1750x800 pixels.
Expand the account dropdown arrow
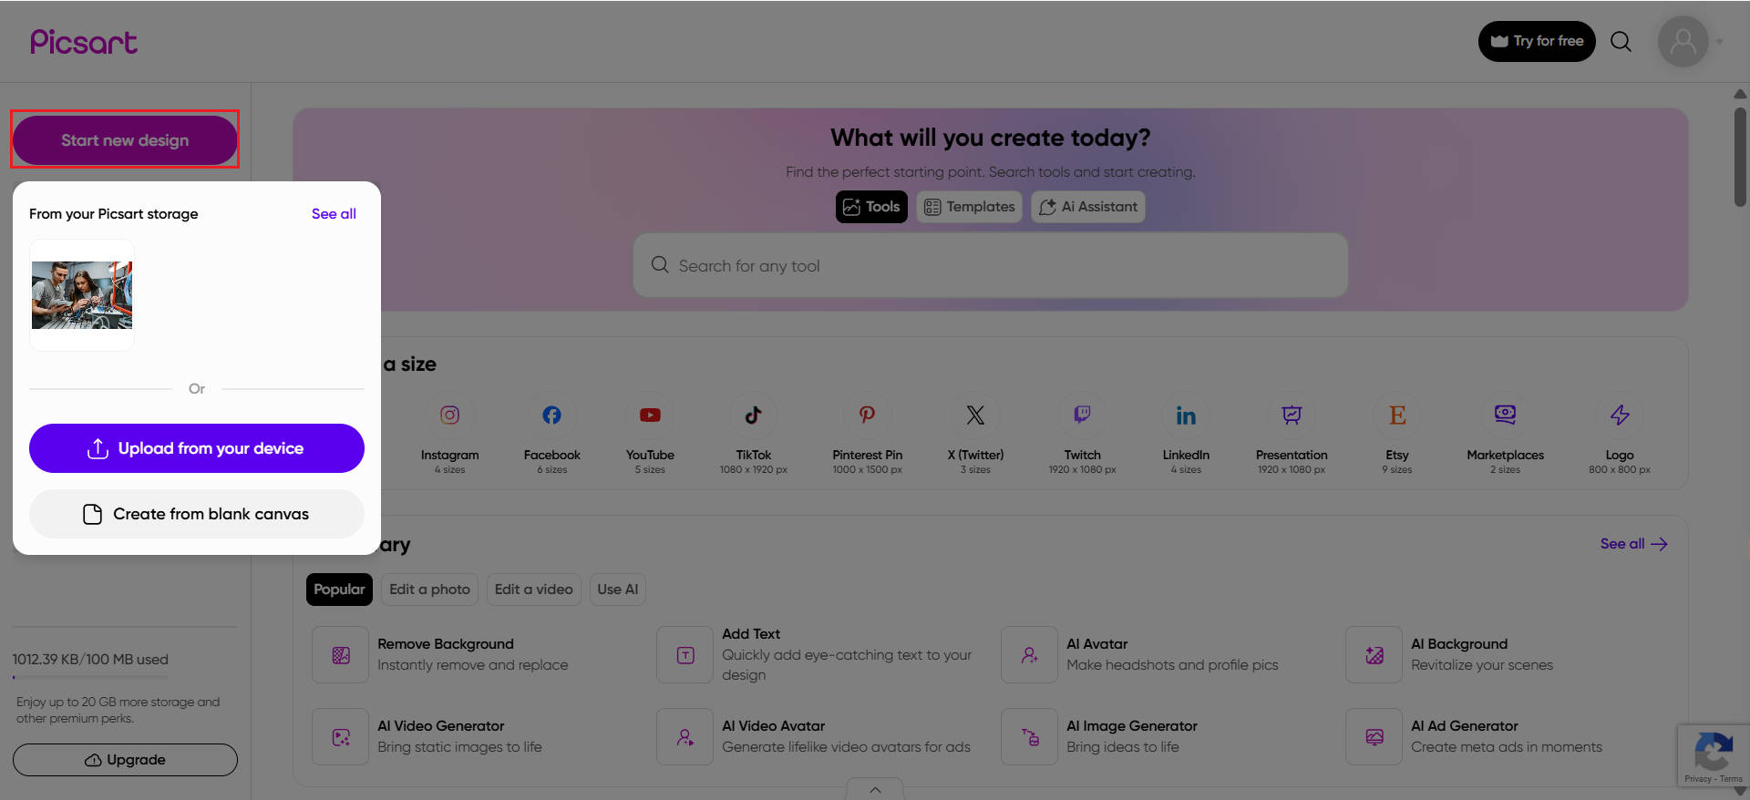click(1720, 41)
